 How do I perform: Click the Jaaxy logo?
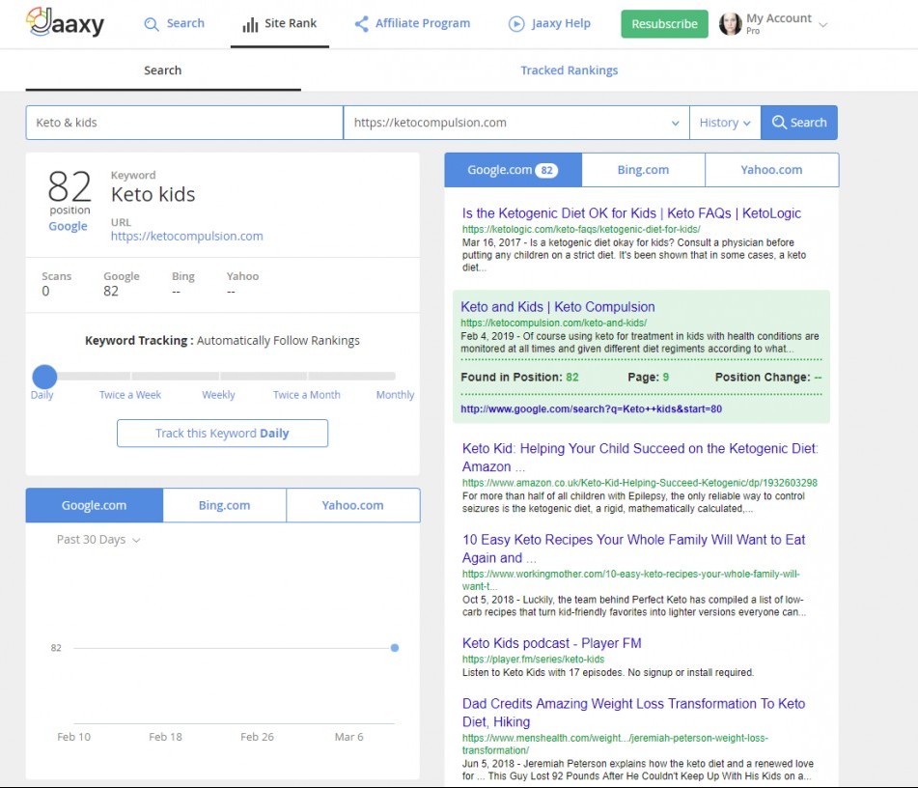click(x=65, y=22)
